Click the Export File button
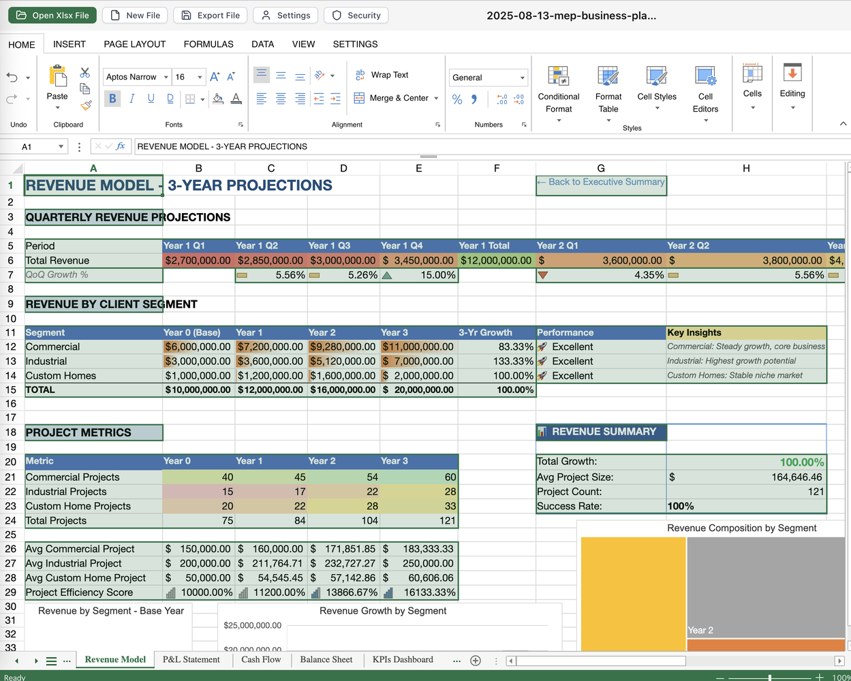The height and width of the screenshot is (681, 851). 211,15
